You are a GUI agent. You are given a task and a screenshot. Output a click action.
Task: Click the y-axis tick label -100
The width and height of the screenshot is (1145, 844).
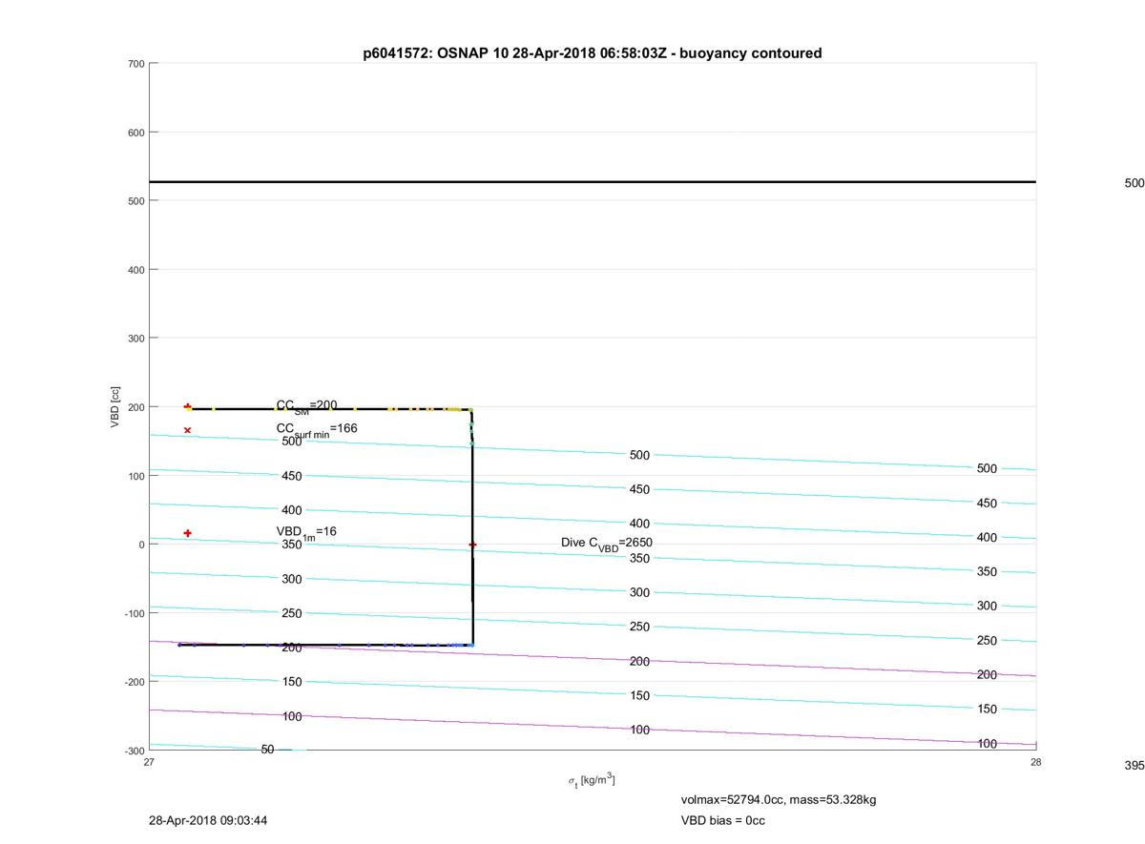pos(134,613)
